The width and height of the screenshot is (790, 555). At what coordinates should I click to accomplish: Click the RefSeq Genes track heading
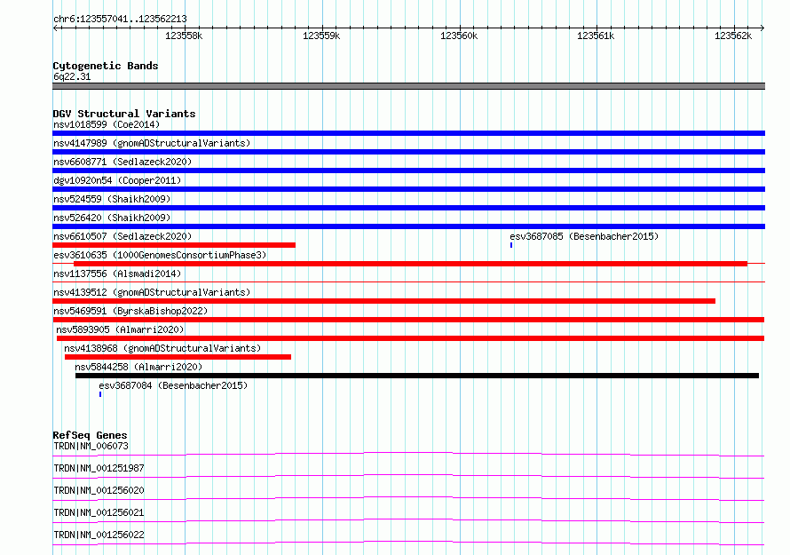click(91, 435)
